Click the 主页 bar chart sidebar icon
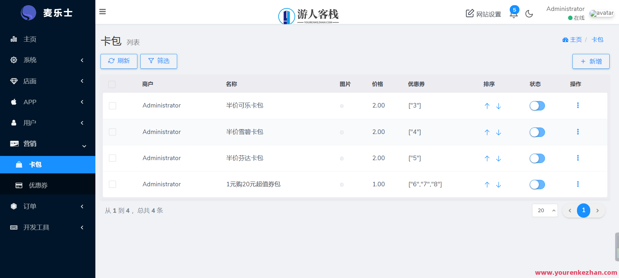Screen dimensions: 619x278 click(14, 39)
